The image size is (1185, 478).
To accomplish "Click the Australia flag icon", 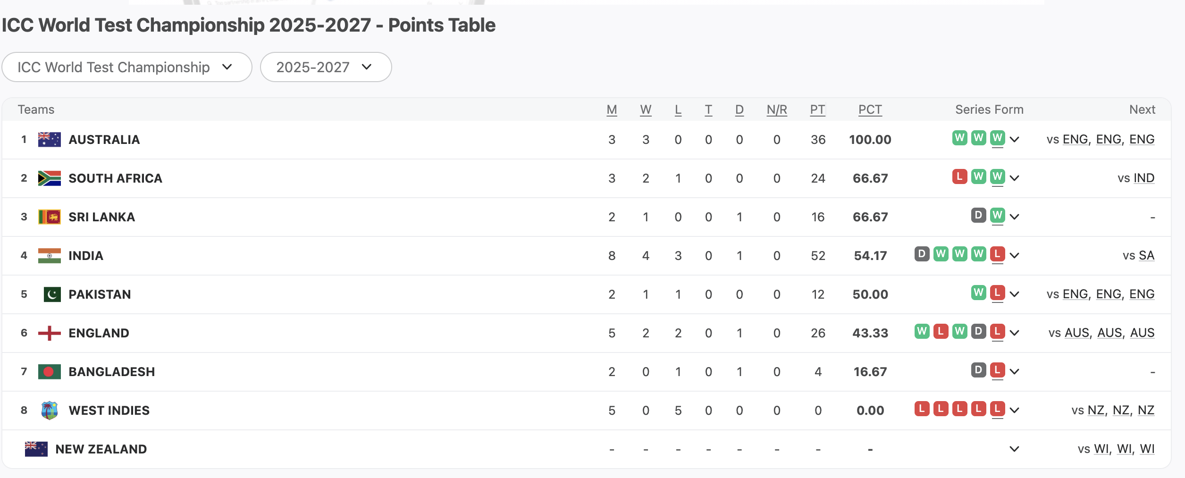I will click(x=49, y=140).
